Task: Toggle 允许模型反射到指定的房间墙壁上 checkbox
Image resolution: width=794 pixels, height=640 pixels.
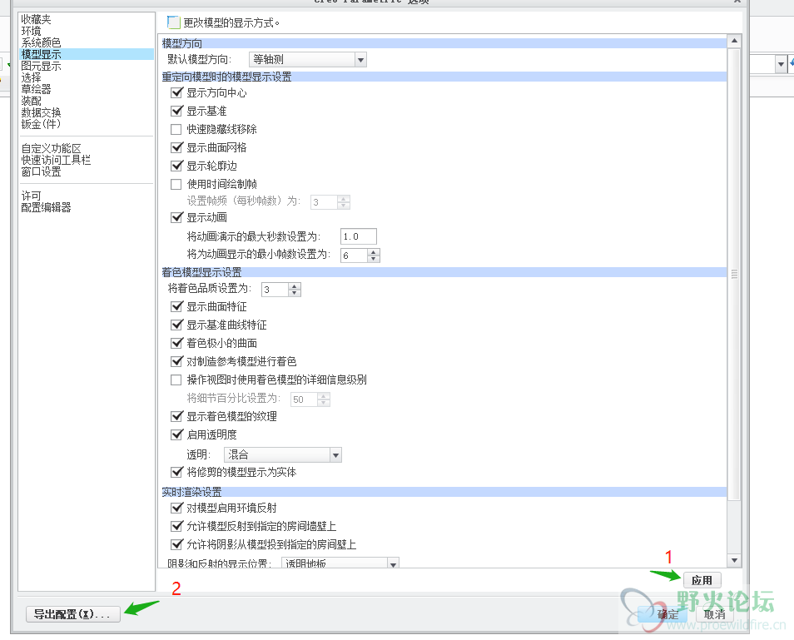Action: (x=176, y=526)
